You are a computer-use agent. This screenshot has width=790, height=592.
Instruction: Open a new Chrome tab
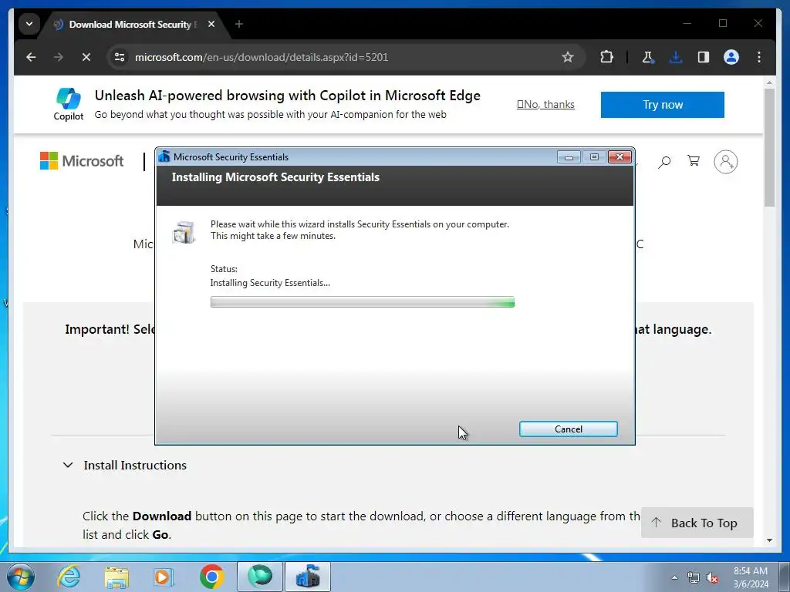(239, 24)
